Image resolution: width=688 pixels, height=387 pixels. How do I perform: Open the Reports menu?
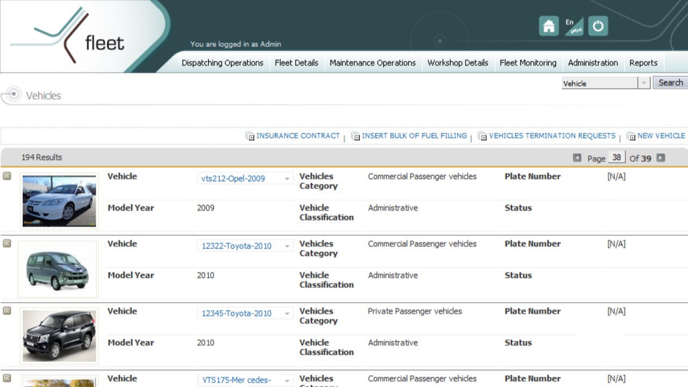[643, 63]
